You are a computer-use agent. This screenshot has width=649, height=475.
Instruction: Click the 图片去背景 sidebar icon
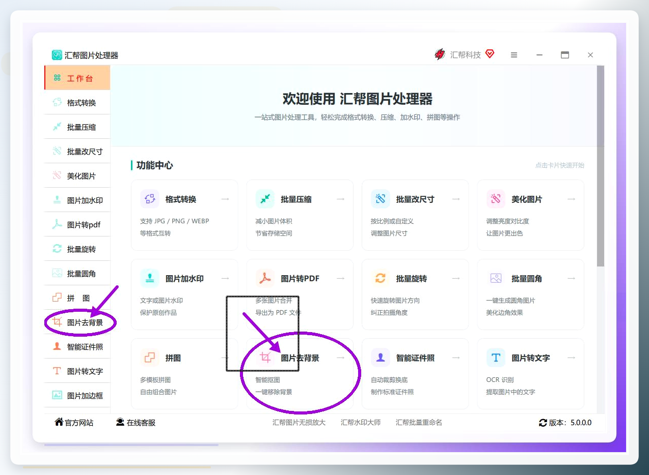[x=57, y=322]
